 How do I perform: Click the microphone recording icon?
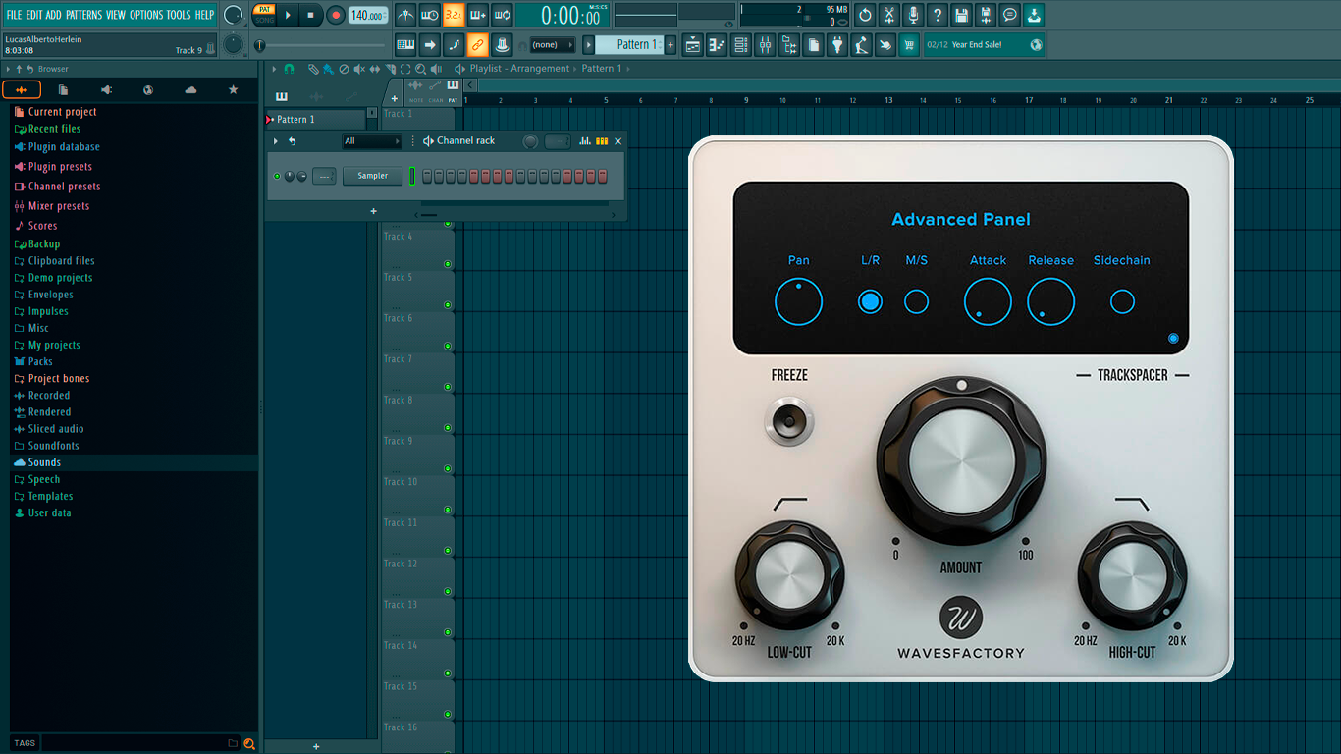coord(913,15)
